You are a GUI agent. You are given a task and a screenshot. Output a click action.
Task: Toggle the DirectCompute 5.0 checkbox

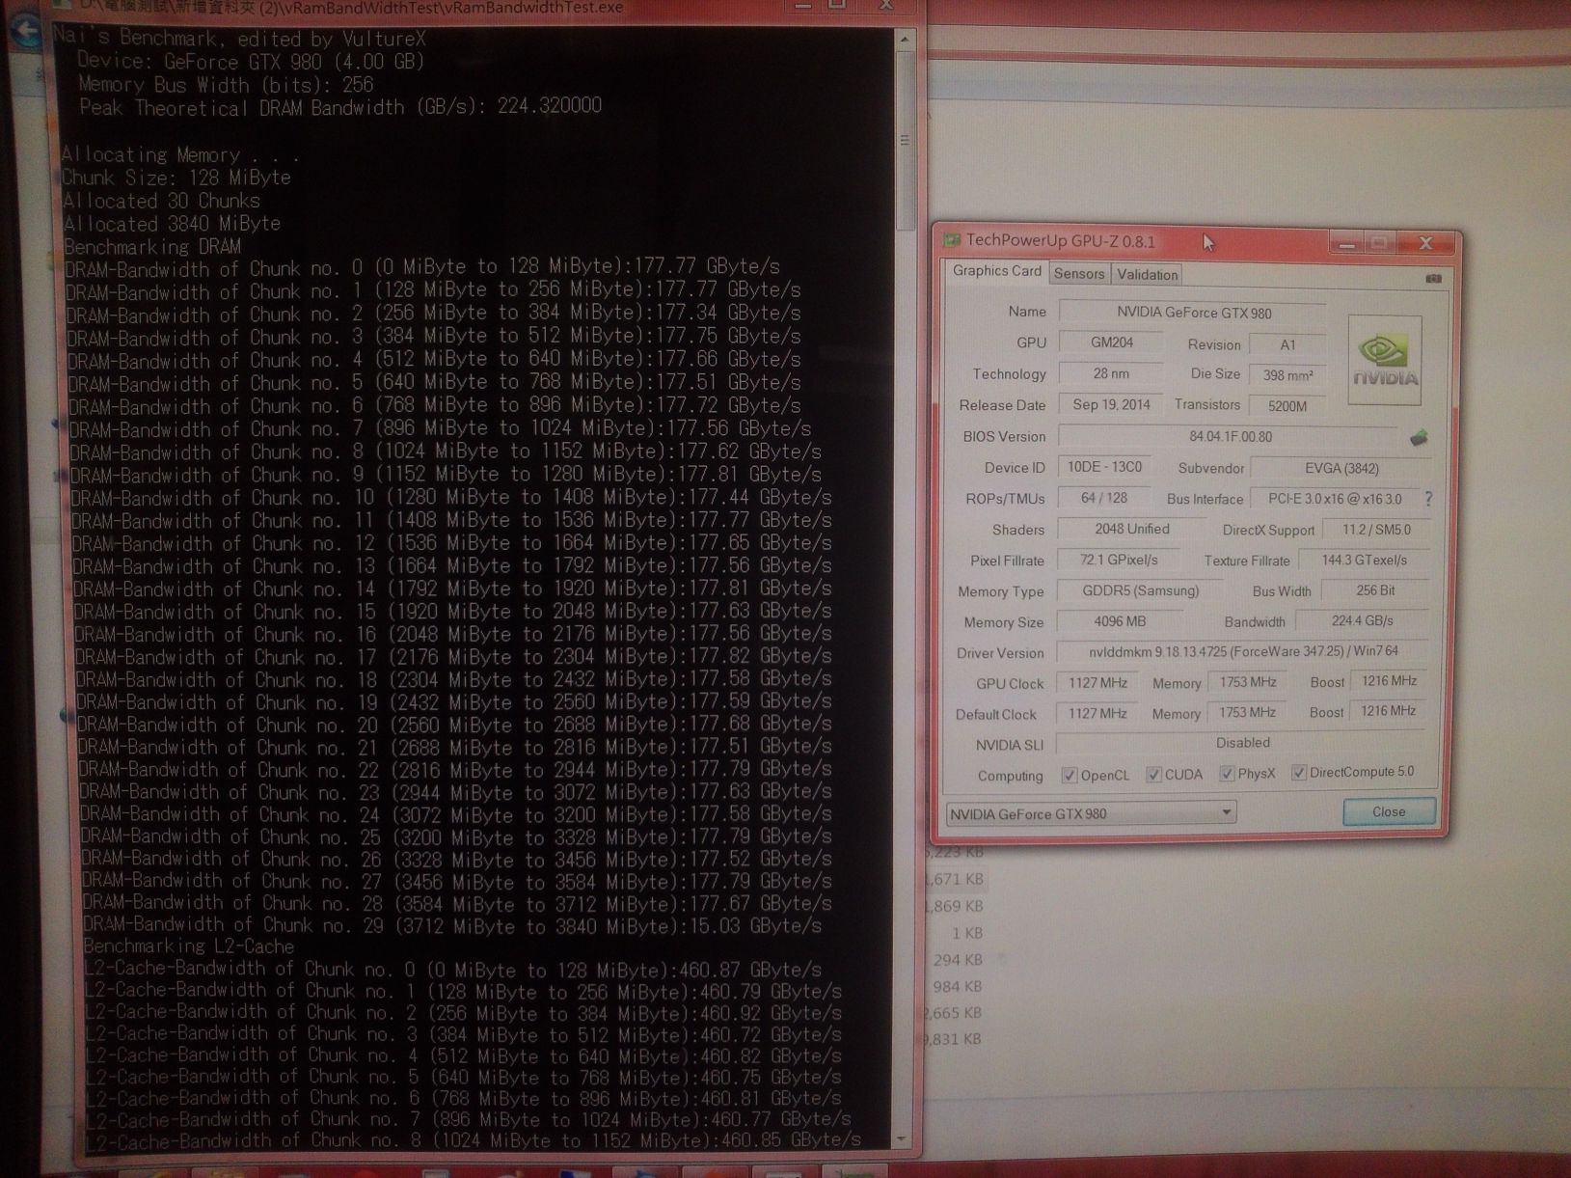click(x=1299, y=773)
